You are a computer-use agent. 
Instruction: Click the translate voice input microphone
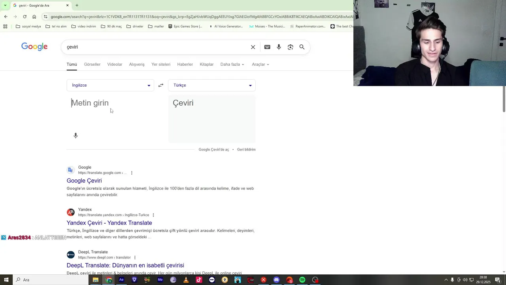[76, 135]
